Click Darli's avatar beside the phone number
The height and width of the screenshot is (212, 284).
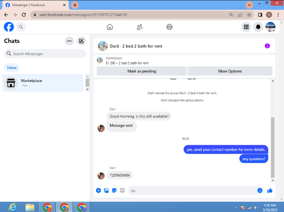(x=101, y=176)
